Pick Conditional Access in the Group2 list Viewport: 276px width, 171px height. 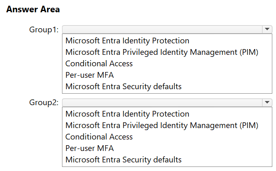[x=99, y=137]
